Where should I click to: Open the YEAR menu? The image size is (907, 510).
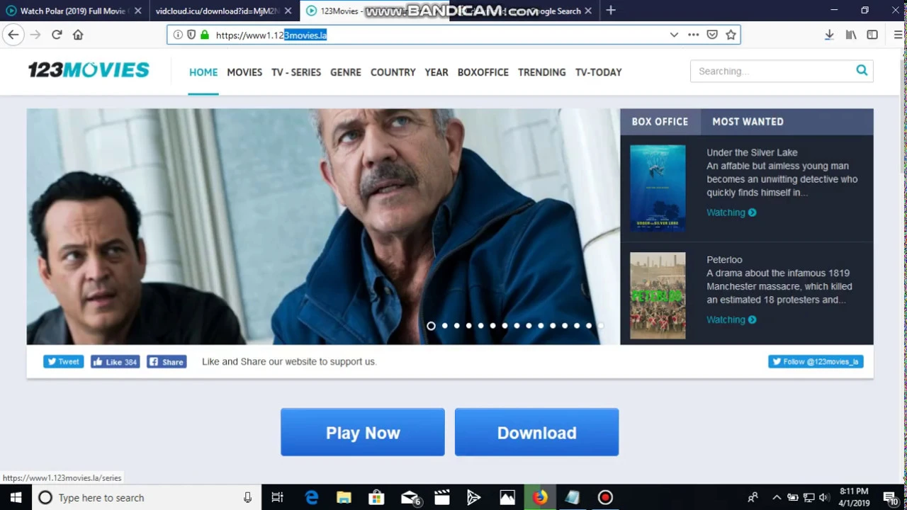coord(436,72)
